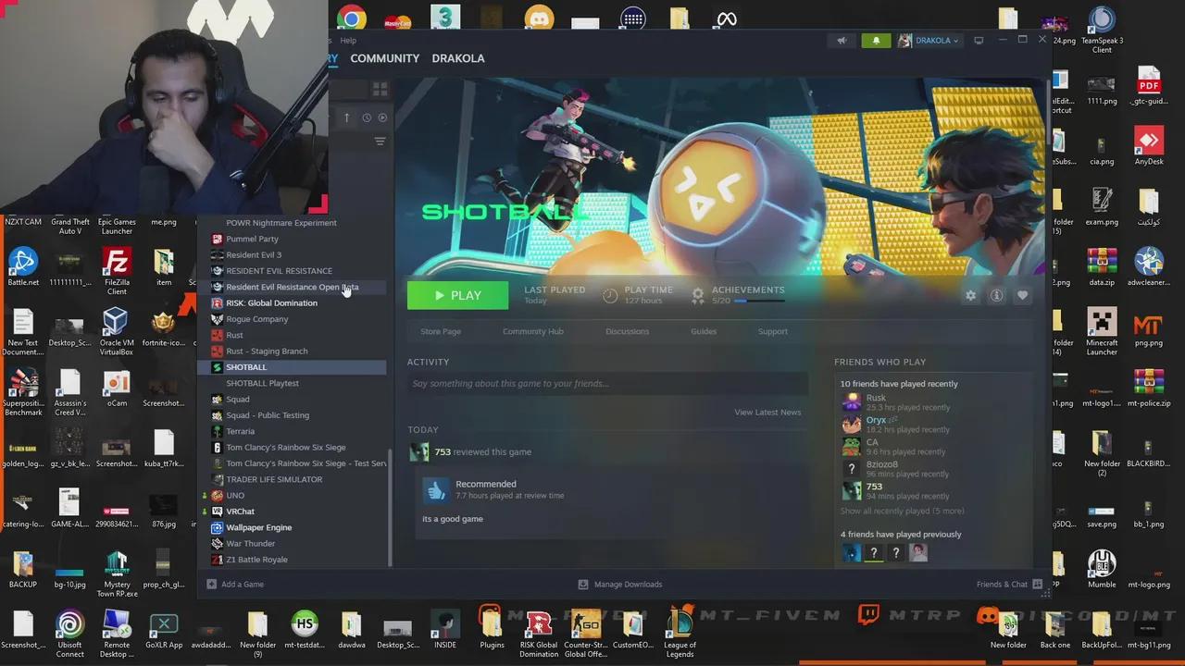Switch library to grid view icon

pos(380,89)
